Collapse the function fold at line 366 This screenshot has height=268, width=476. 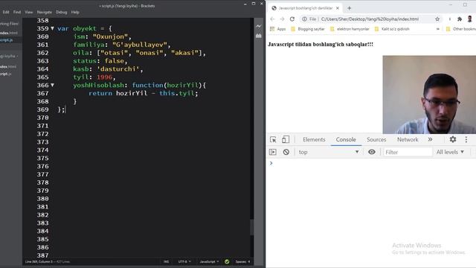pos(52,85)
